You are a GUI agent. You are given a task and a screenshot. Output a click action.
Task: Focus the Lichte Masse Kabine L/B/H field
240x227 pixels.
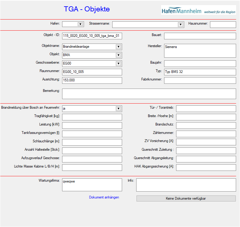(x=92, y=168)
